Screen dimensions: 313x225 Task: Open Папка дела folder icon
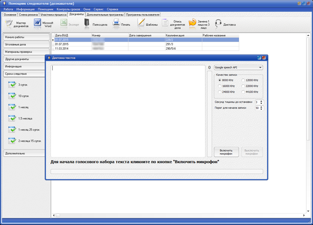86,23
